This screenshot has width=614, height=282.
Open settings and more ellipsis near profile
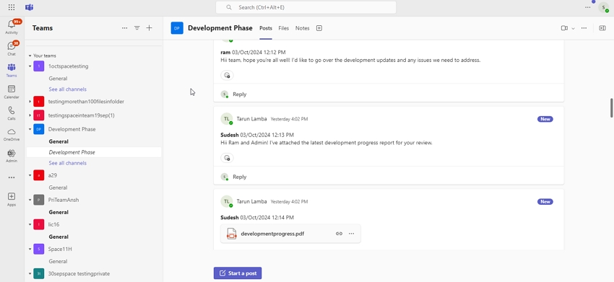coord(588,7)
